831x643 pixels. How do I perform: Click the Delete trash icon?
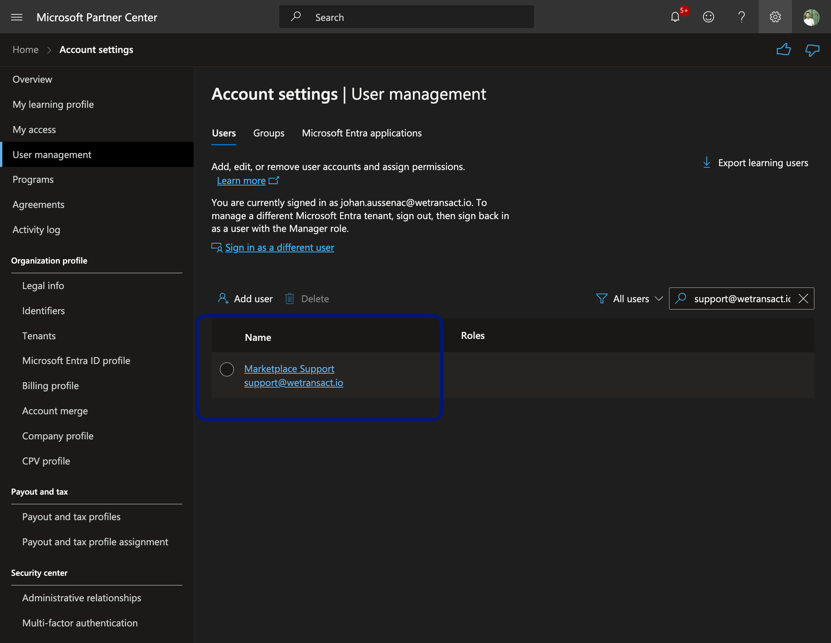pos(289,298)
